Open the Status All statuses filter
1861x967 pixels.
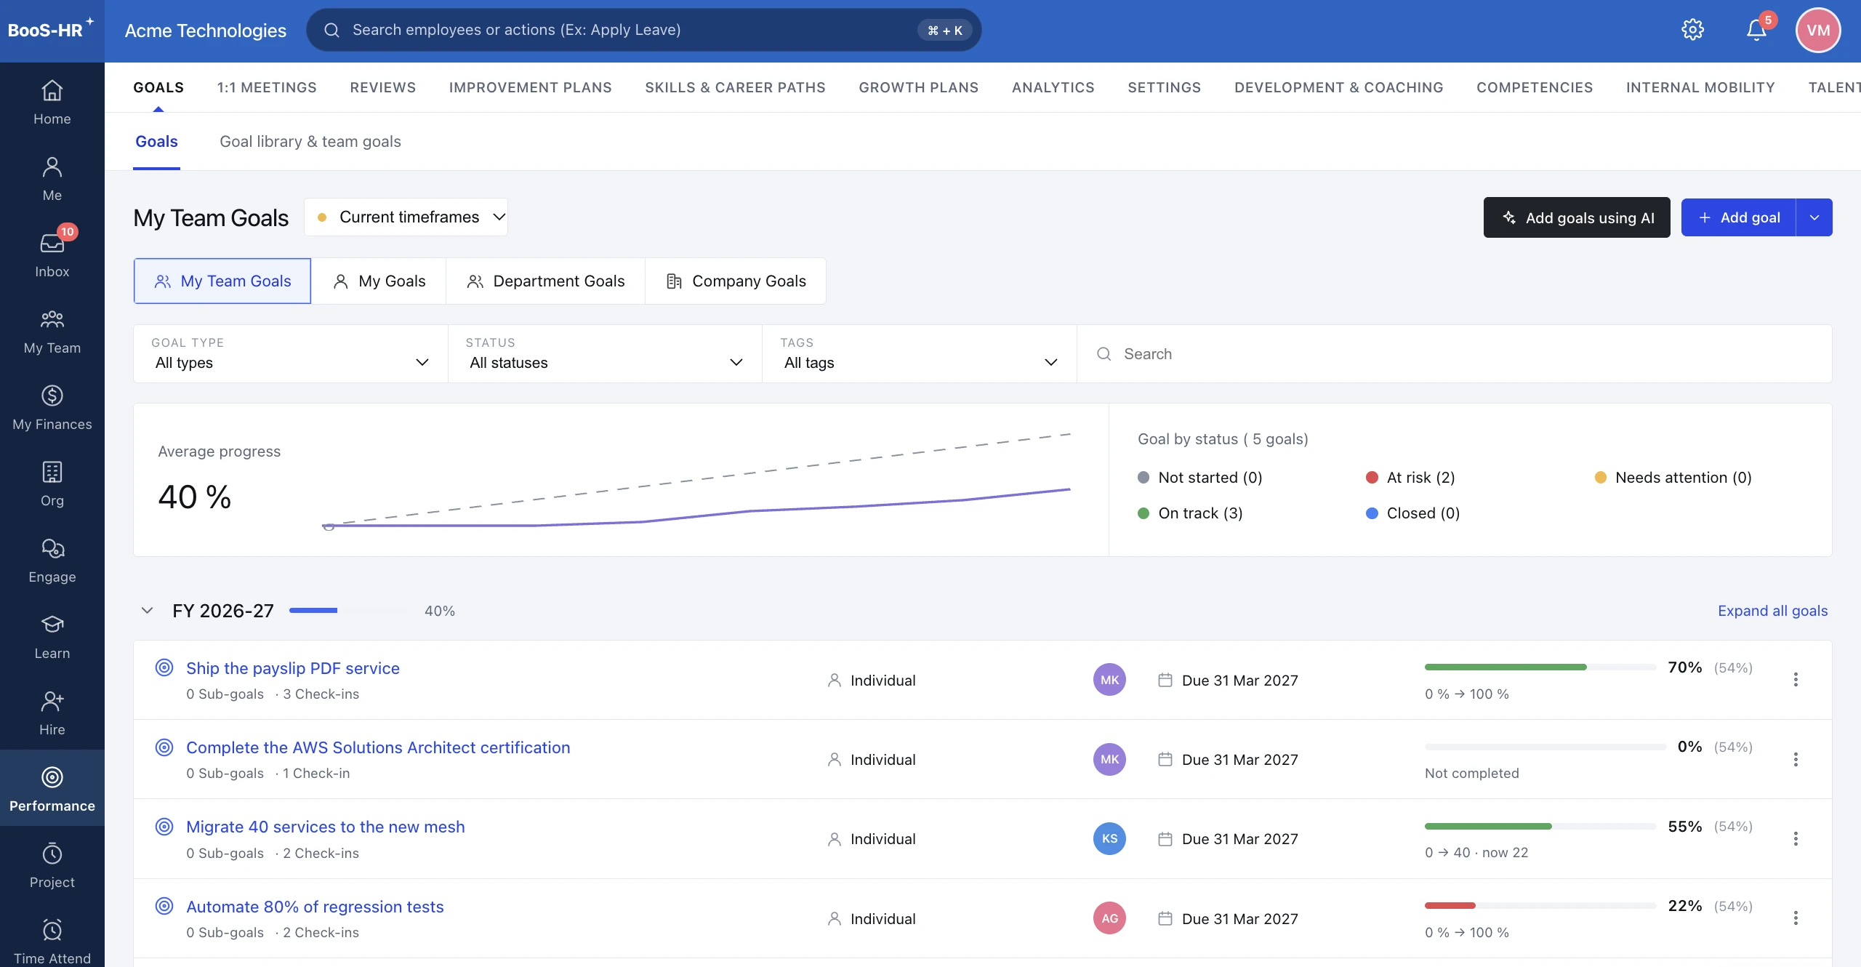click(x=605, y=353)
